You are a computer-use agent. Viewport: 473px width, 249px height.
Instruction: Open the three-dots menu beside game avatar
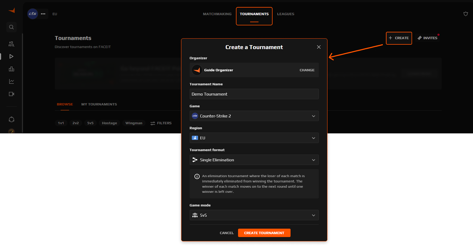pos(43,14)
